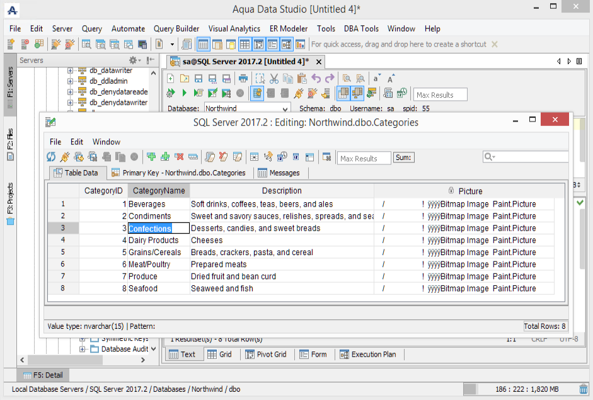Click the Servers panel gear settings icon
This screenshot has width=593, height=400.
(x=134, y=60)
